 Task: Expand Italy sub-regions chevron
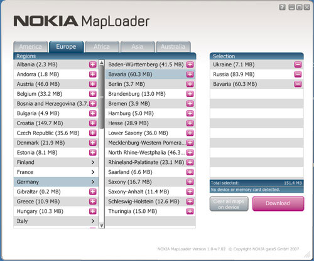pyautogui.click(x=93, y=221)
